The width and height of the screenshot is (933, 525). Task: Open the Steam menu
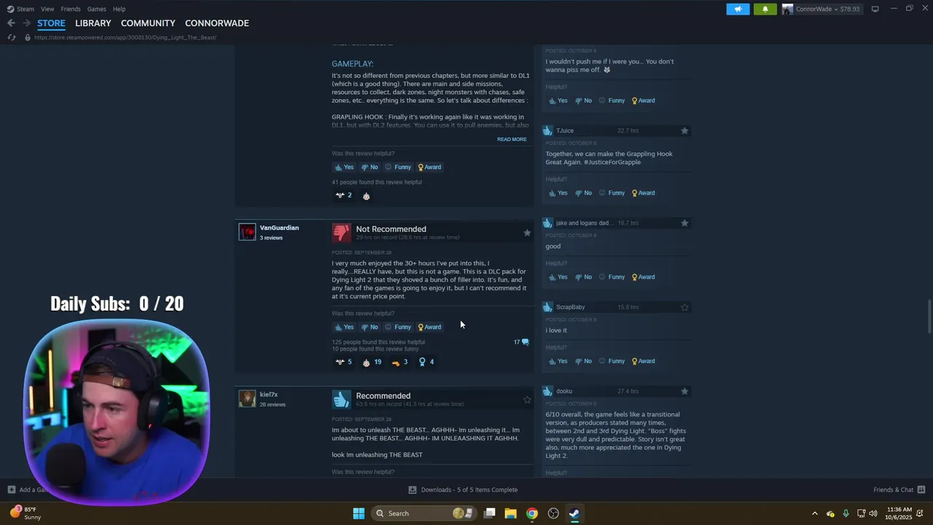(20, 9)
